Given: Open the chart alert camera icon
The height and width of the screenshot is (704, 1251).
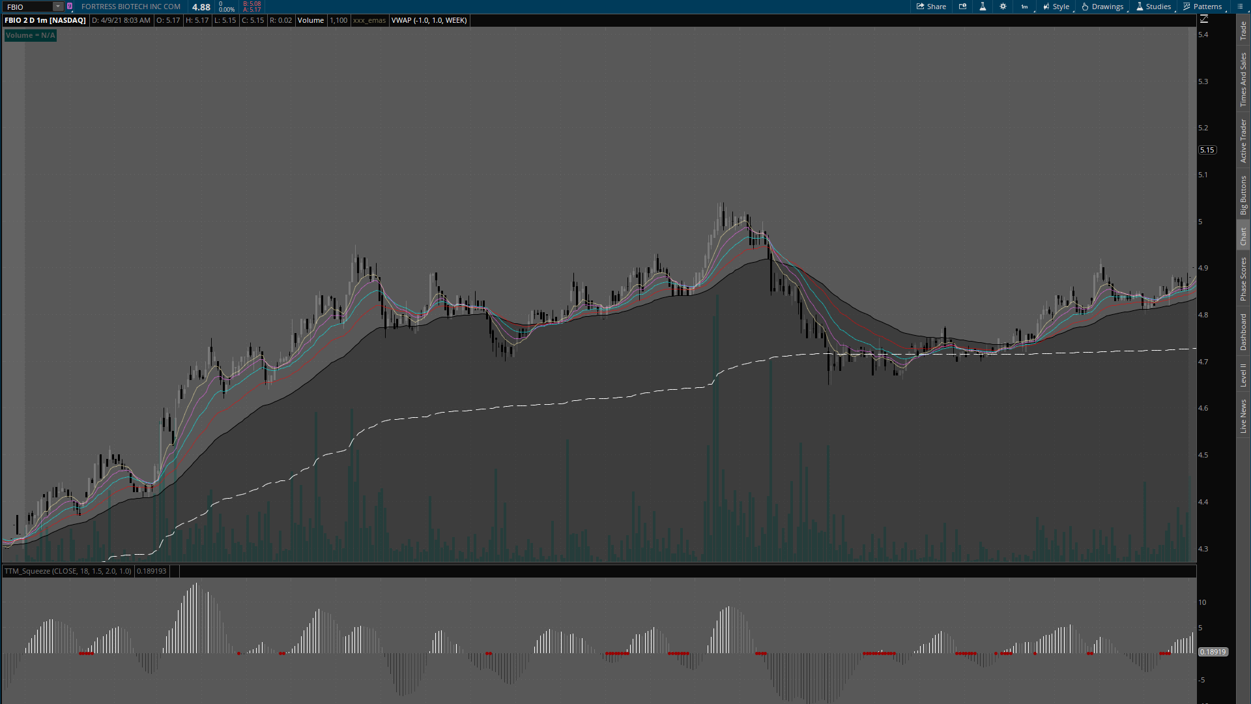Looking at the screenshot, I should pyautogui.click(x=962, y=7).
